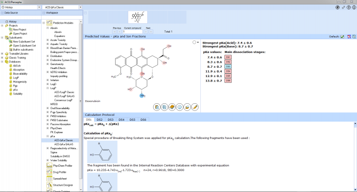Open the PK Explorer module
The height and width of the screenshot is (192, 357).
point(57,132)
